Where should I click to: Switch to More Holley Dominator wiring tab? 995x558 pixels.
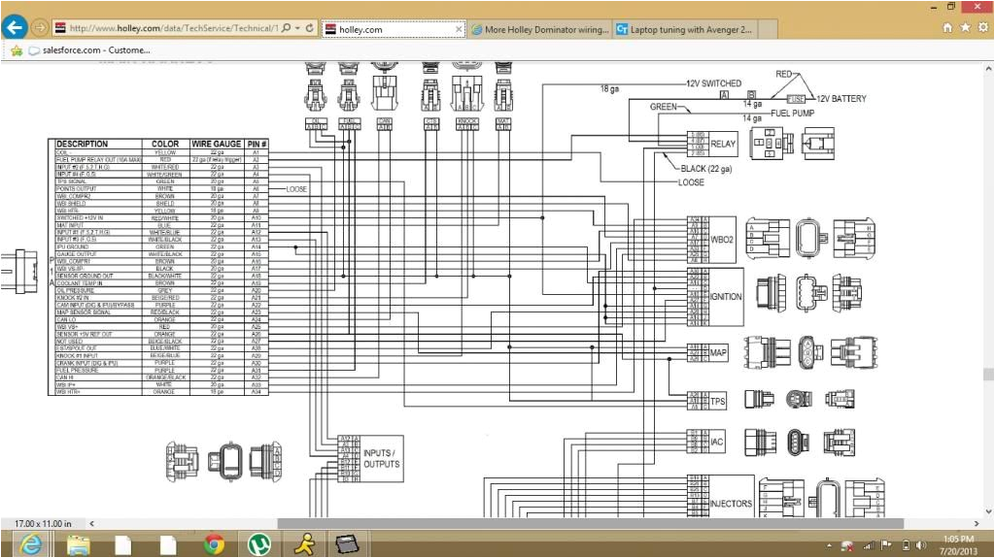tap(539, 30)
